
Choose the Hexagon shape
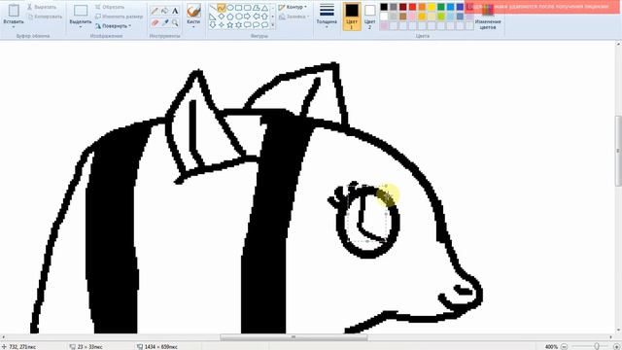click(x=238, y=17)
